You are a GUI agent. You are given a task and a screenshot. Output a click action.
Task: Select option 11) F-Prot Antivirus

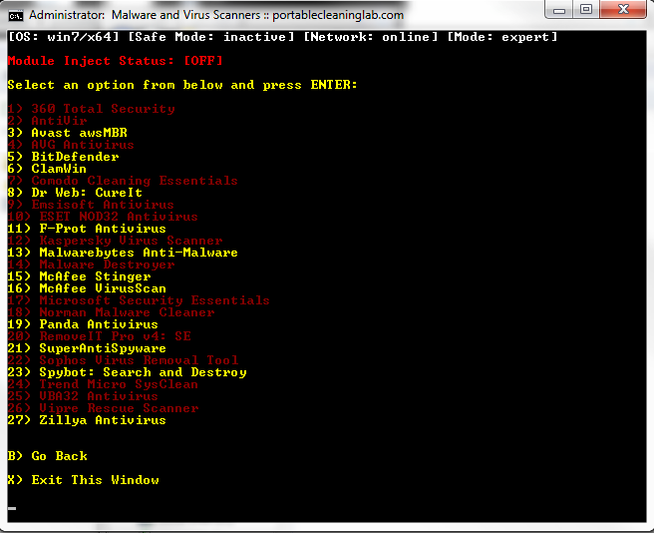coord(87,229)
